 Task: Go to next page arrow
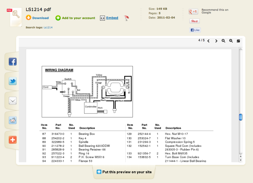(216, 41)
